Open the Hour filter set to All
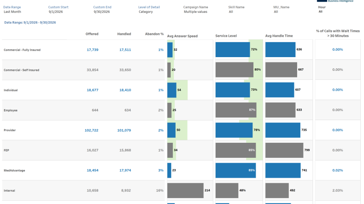 point(320,12)
